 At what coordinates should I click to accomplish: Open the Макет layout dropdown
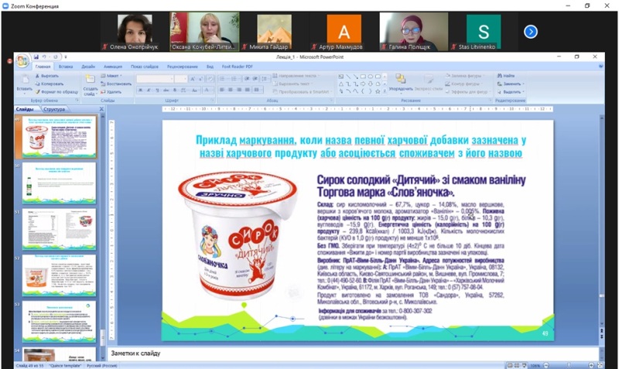point(111,76)
